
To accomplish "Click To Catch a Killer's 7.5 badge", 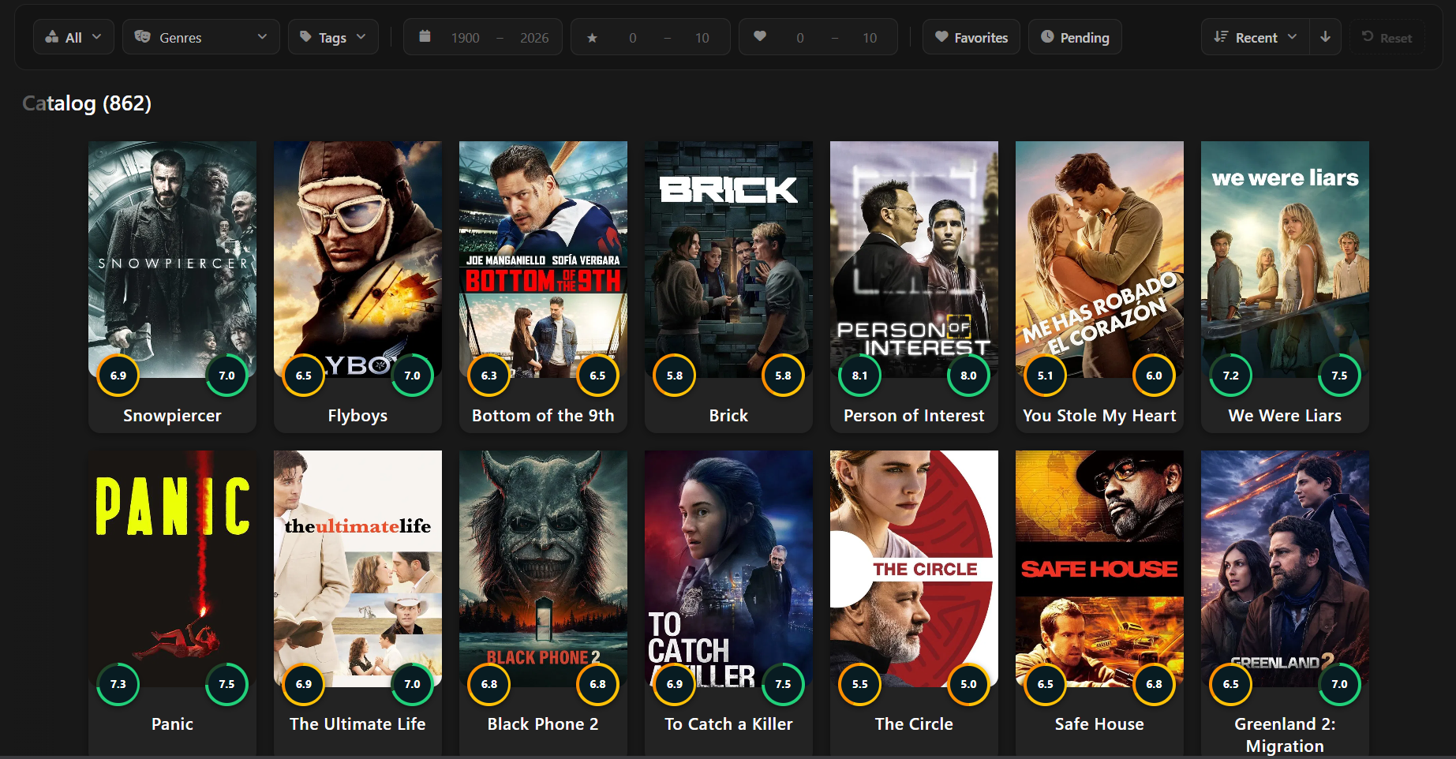I will tap(783, 684).
